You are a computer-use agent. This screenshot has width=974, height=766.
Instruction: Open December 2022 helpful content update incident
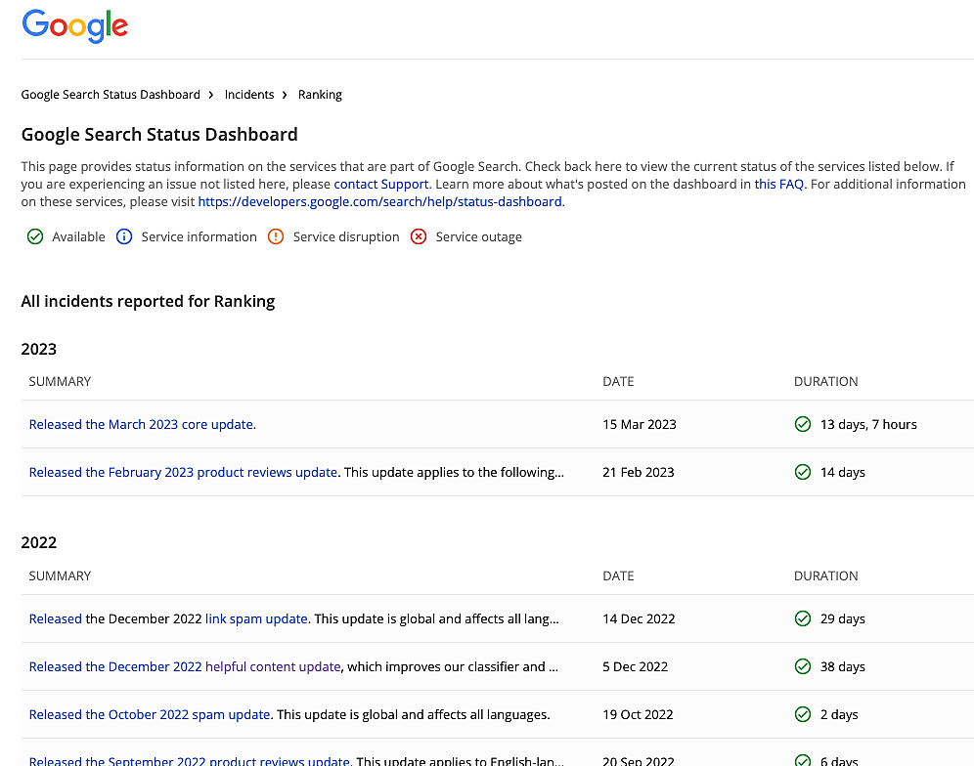[185, 666]
